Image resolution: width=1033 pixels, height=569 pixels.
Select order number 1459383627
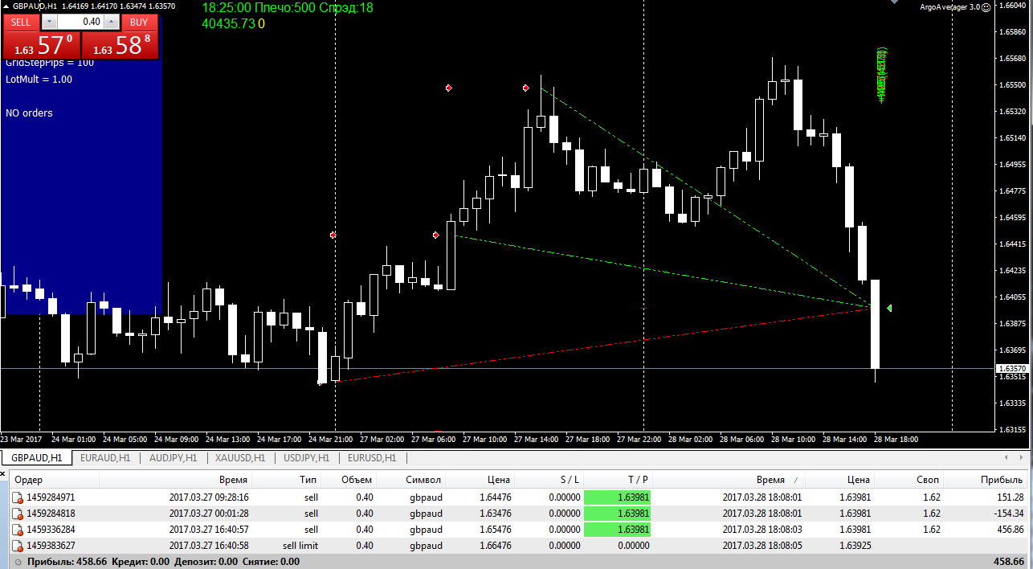click(x=51, y=546)
